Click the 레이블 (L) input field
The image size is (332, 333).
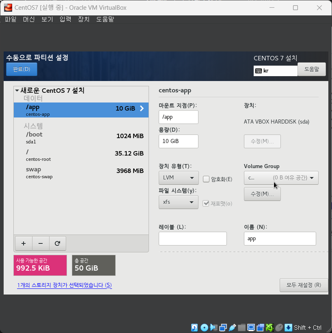(x=193, y=239)
